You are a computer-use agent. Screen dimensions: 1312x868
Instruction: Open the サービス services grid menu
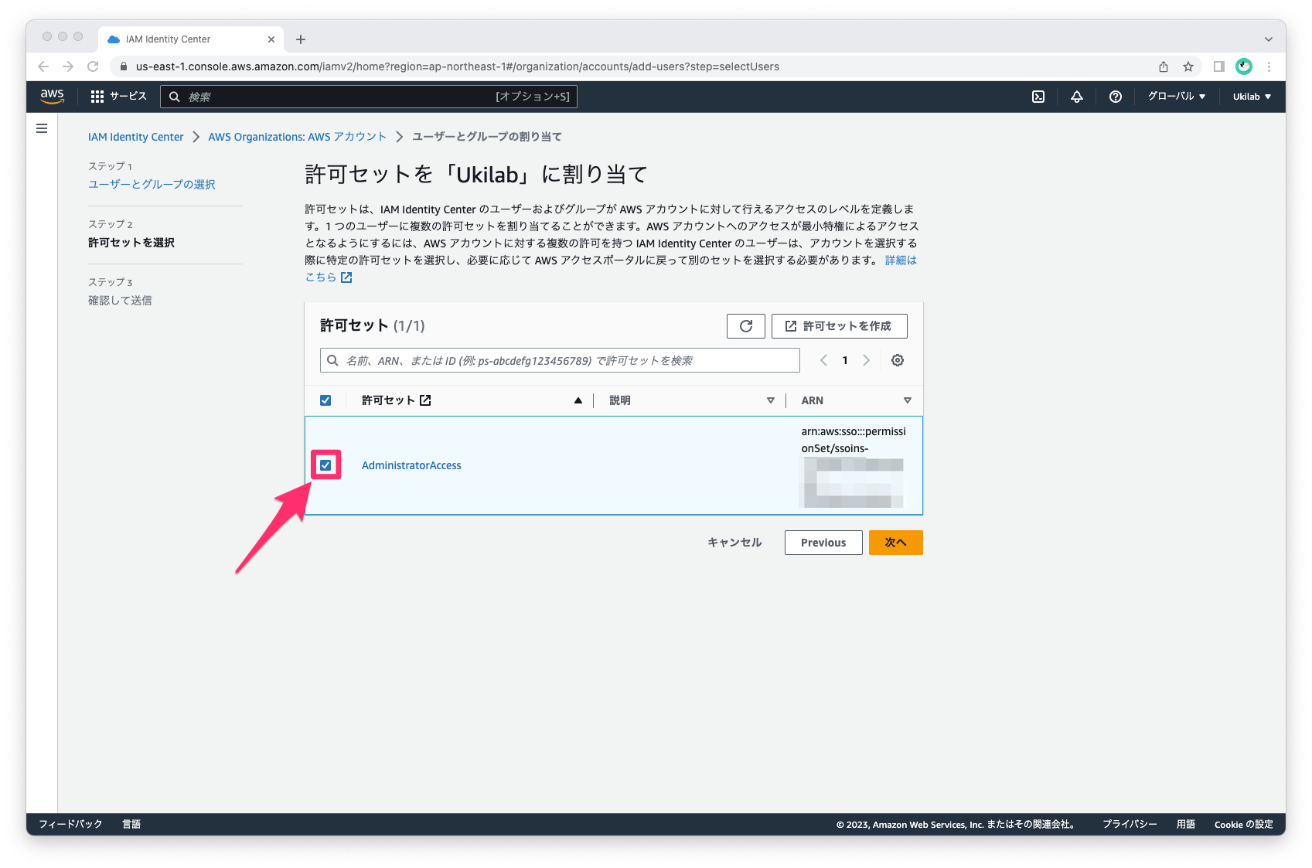[118, 97]
